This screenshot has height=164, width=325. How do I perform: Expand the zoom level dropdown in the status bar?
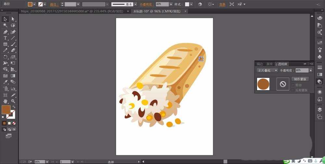pyautogui.click(x=47, y=162)
